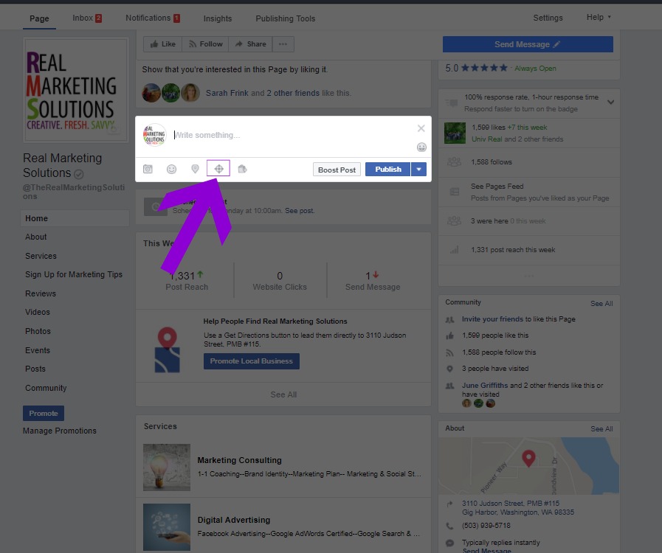The height and width of the screenshot is (553, 662).
Task: Click the map in About section
Action: pos(529,466)
